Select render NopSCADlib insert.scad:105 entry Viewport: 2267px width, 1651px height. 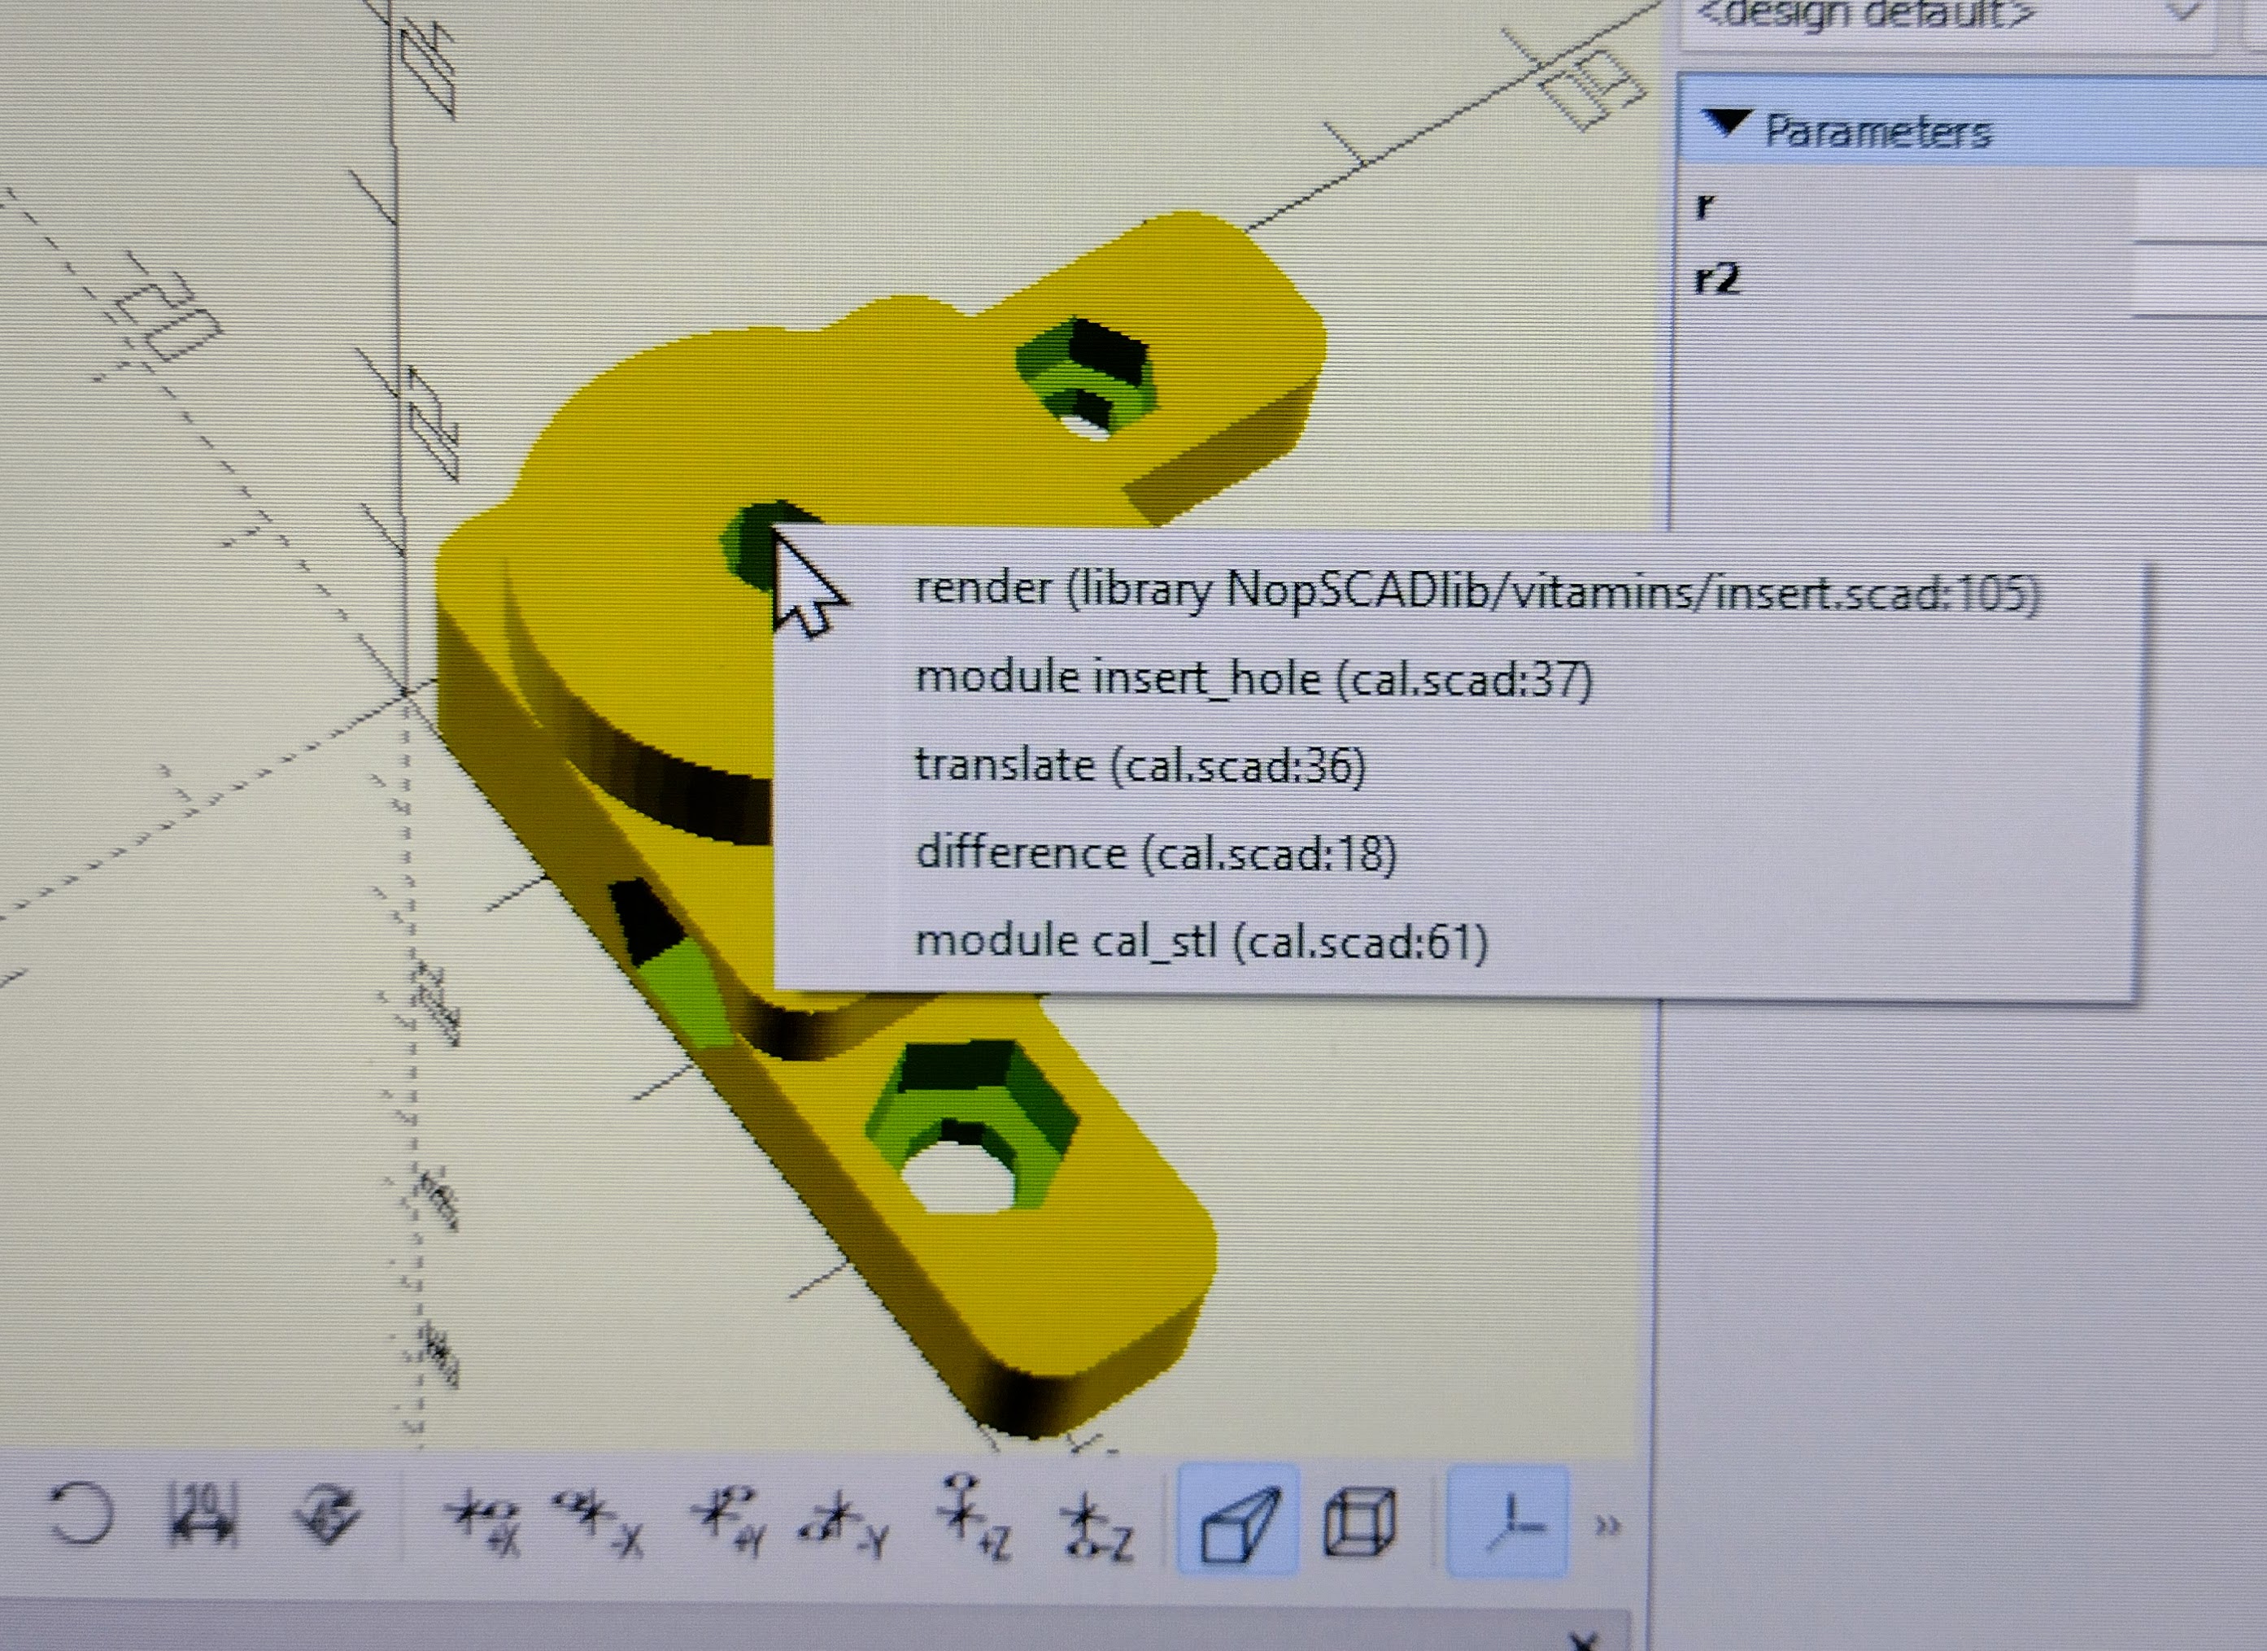[x=1476, y=591]
